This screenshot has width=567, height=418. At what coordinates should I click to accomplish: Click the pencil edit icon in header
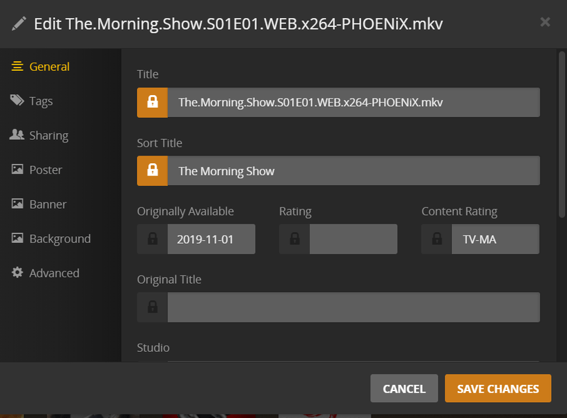(19, 23)
